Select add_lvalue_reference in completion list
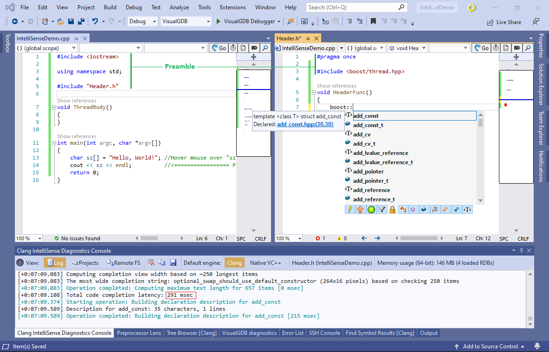 (381, 153)
